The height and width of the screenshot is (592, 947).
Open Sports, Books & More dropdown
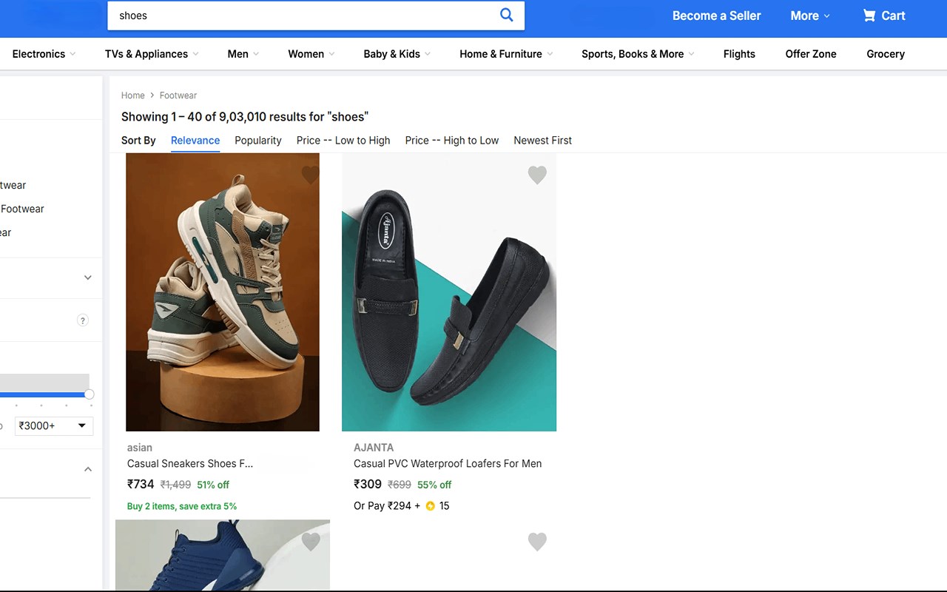(638, 54)
